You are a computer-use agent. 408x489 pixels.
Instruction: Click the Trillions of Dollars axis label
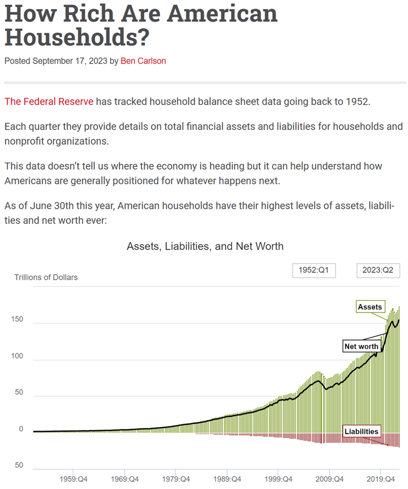[46, 277]
